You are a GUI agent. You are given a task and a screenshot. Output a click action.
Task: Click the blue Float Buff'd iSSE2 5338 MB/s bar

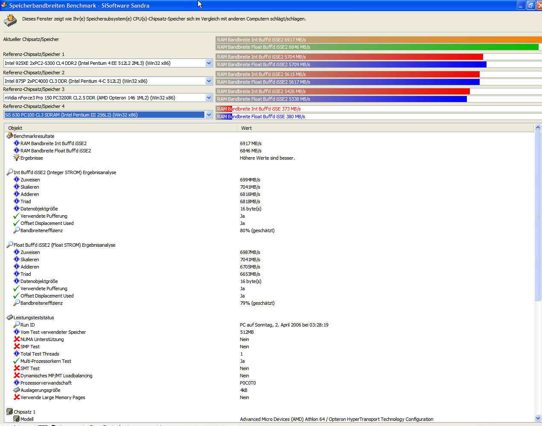click(341, 99)
